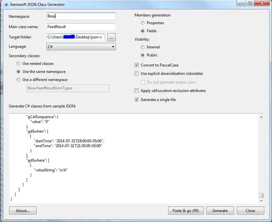Enable Use explicit deserialization (obsolete)
The height and width of the screenshot is (222, 272).
(137, 73)
